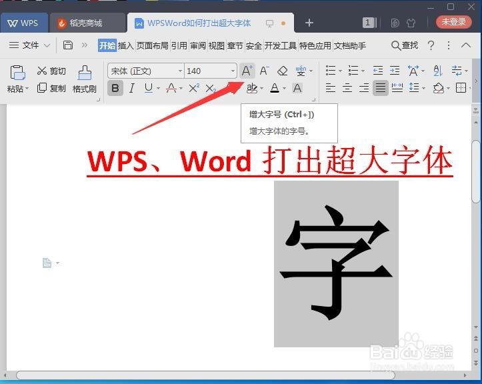
Task: Click the paragraph shading paint bucket icon
Action: (439, 88)
